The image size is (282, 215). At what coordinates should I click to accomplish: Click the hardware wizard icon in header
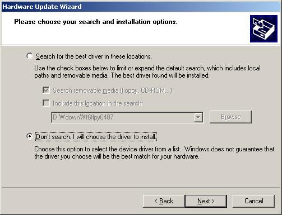coord(263,28)
